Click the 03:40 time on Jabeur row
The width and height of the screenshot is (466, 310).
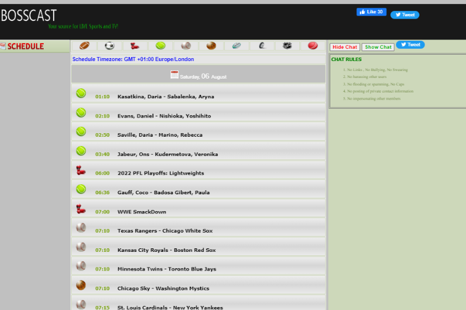tap(103, 154)
